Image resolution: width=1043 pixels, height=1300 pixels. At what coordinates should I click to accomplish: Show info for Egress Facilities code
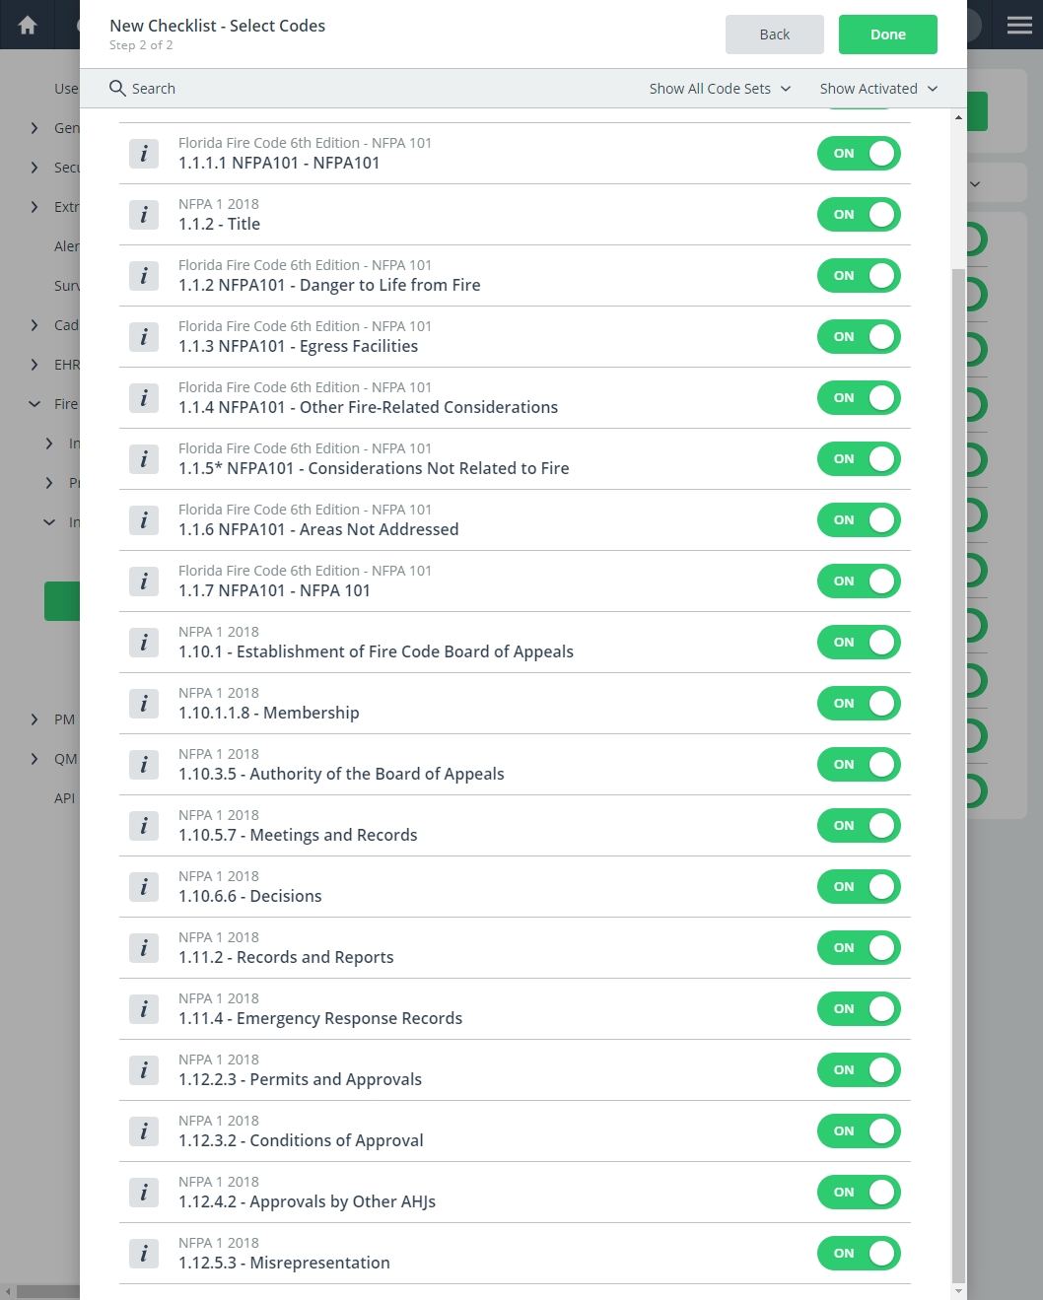[x=144, y=337]
